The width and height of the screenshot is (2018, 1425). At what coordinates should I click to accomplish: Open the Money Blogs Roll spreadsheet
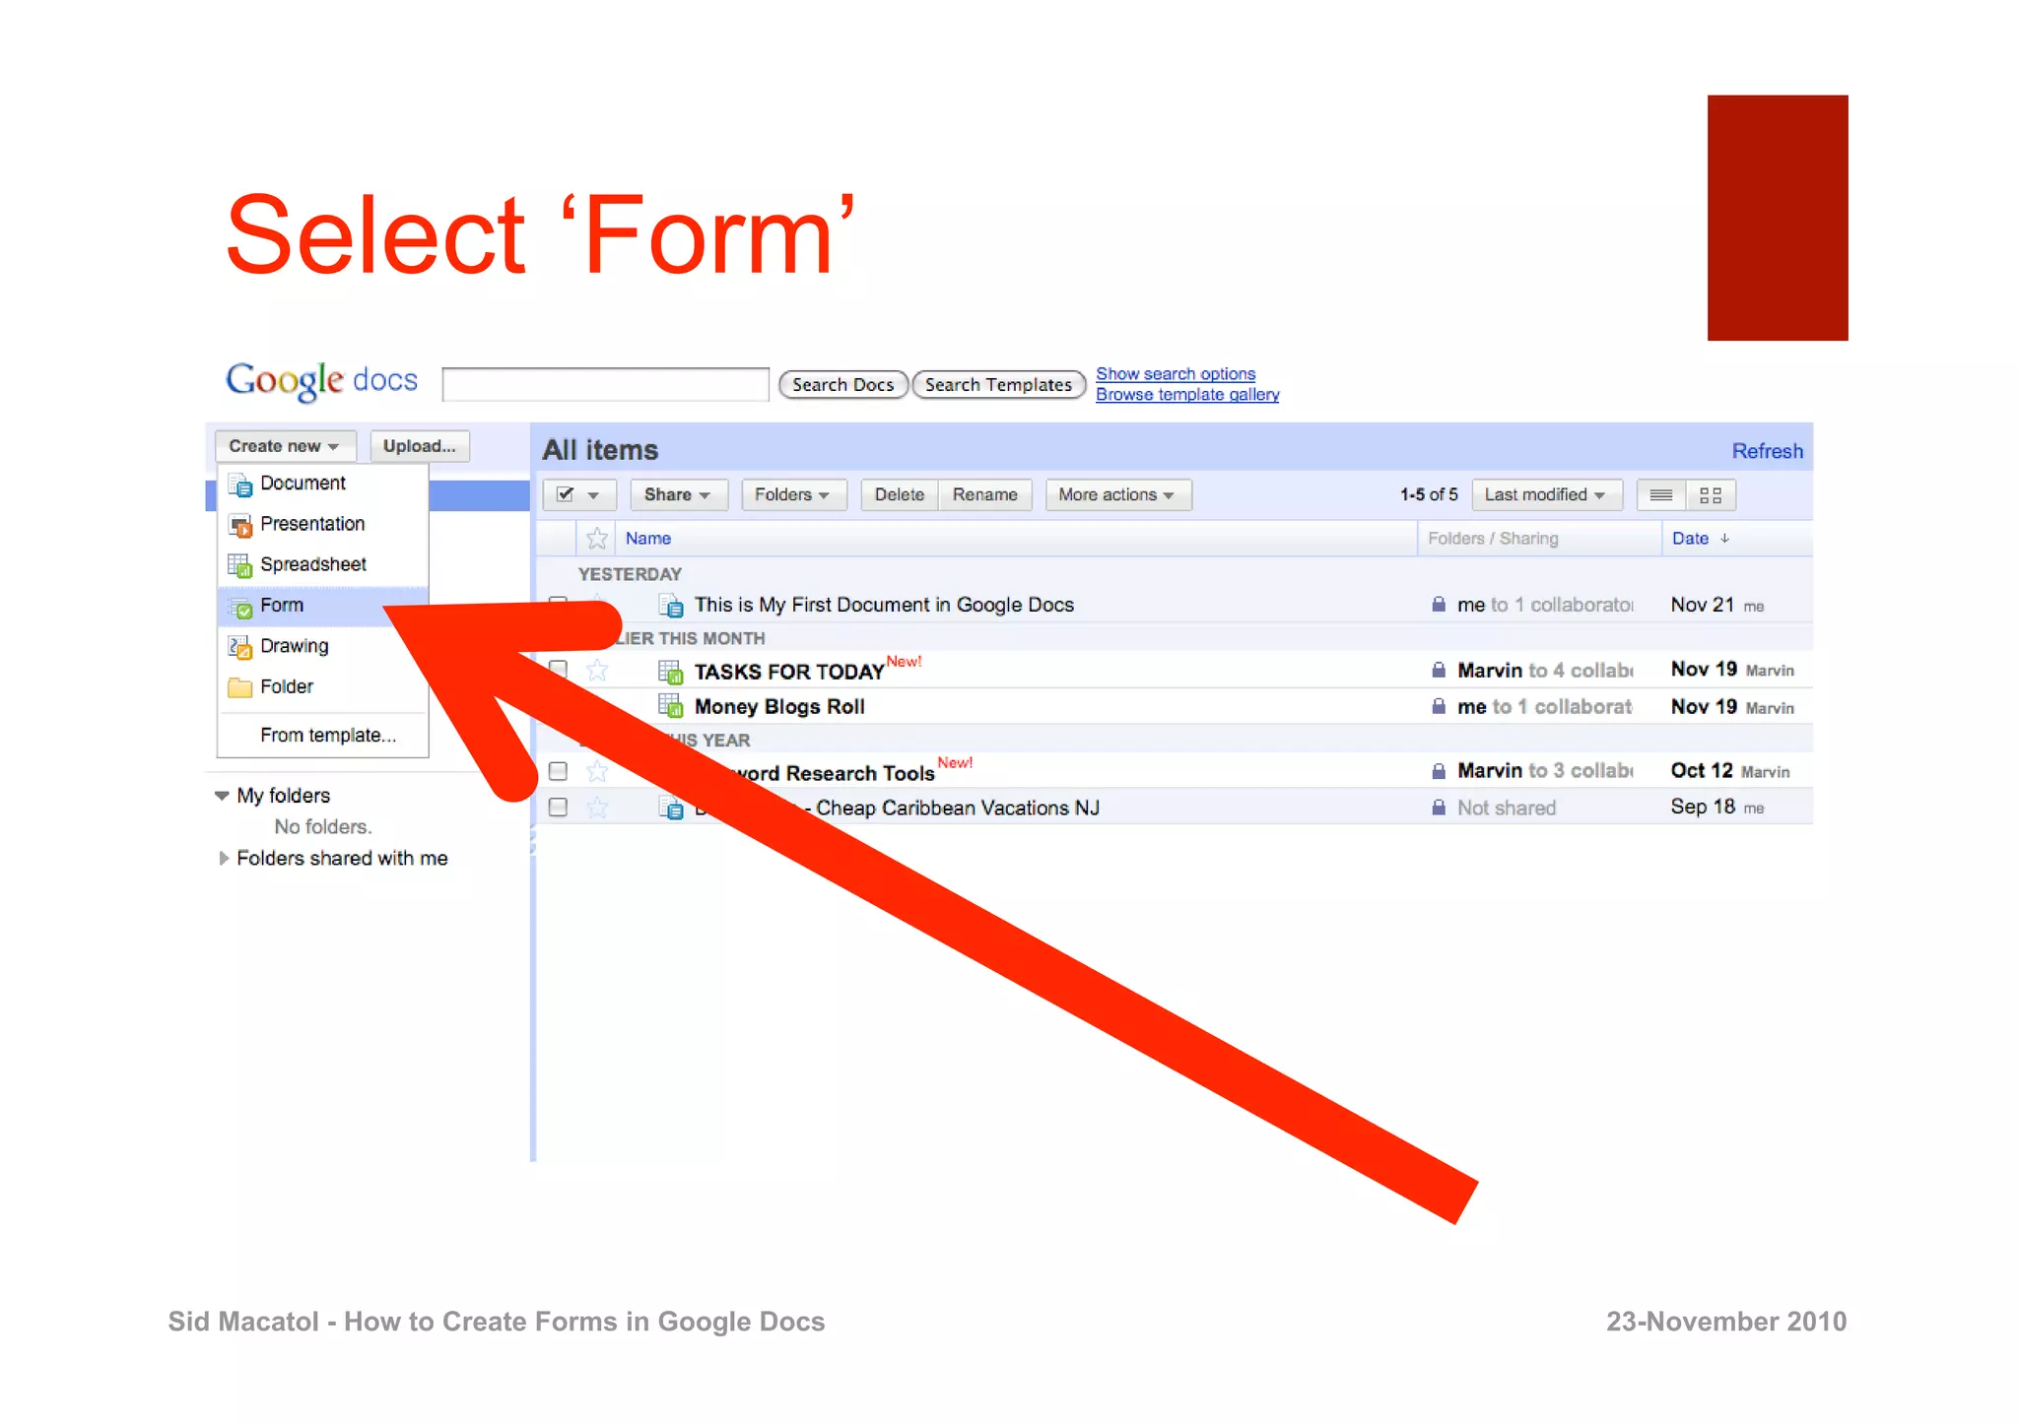779,707
